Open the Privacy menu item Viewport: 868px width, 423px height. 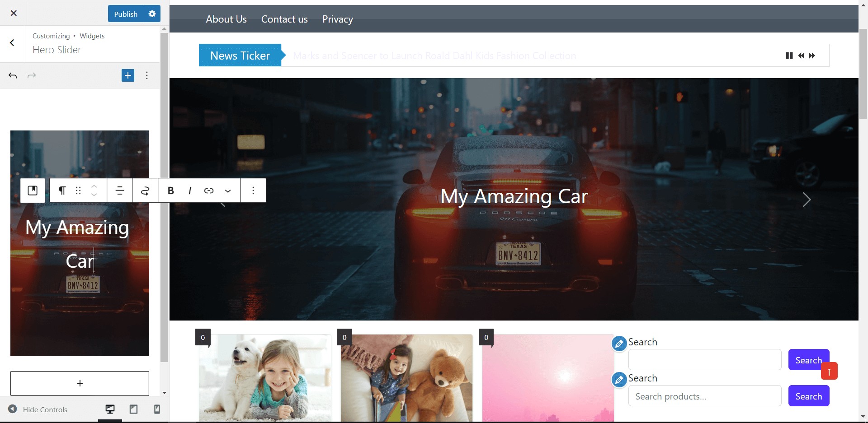(x=338, y=19)
